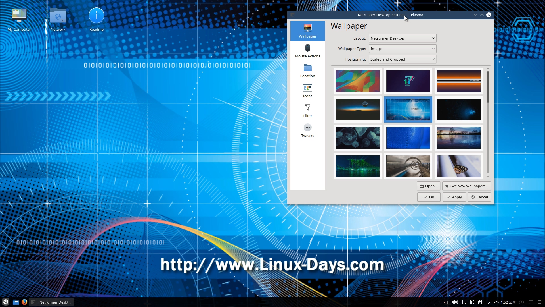Open the Mouse Actions section

pyautogui.click(x=307, y=51)
